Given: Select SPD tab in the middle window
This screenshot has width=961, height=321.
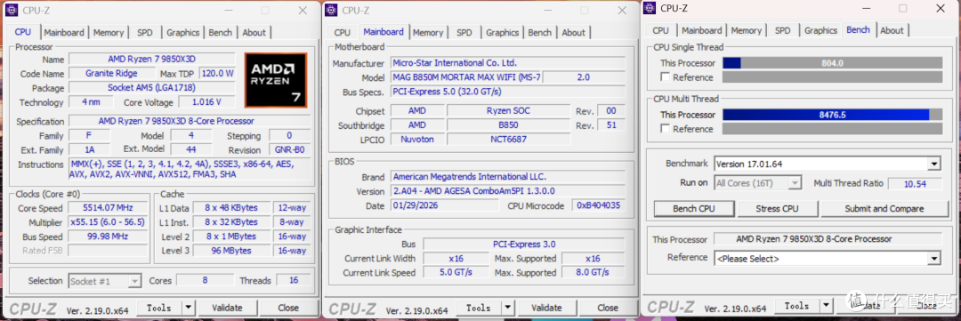Looking at the screenshot, I should tap(464, 33).
